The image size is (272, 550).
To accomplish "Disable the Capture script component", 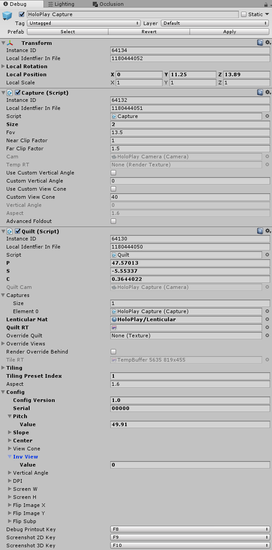I will pos(18,93).
